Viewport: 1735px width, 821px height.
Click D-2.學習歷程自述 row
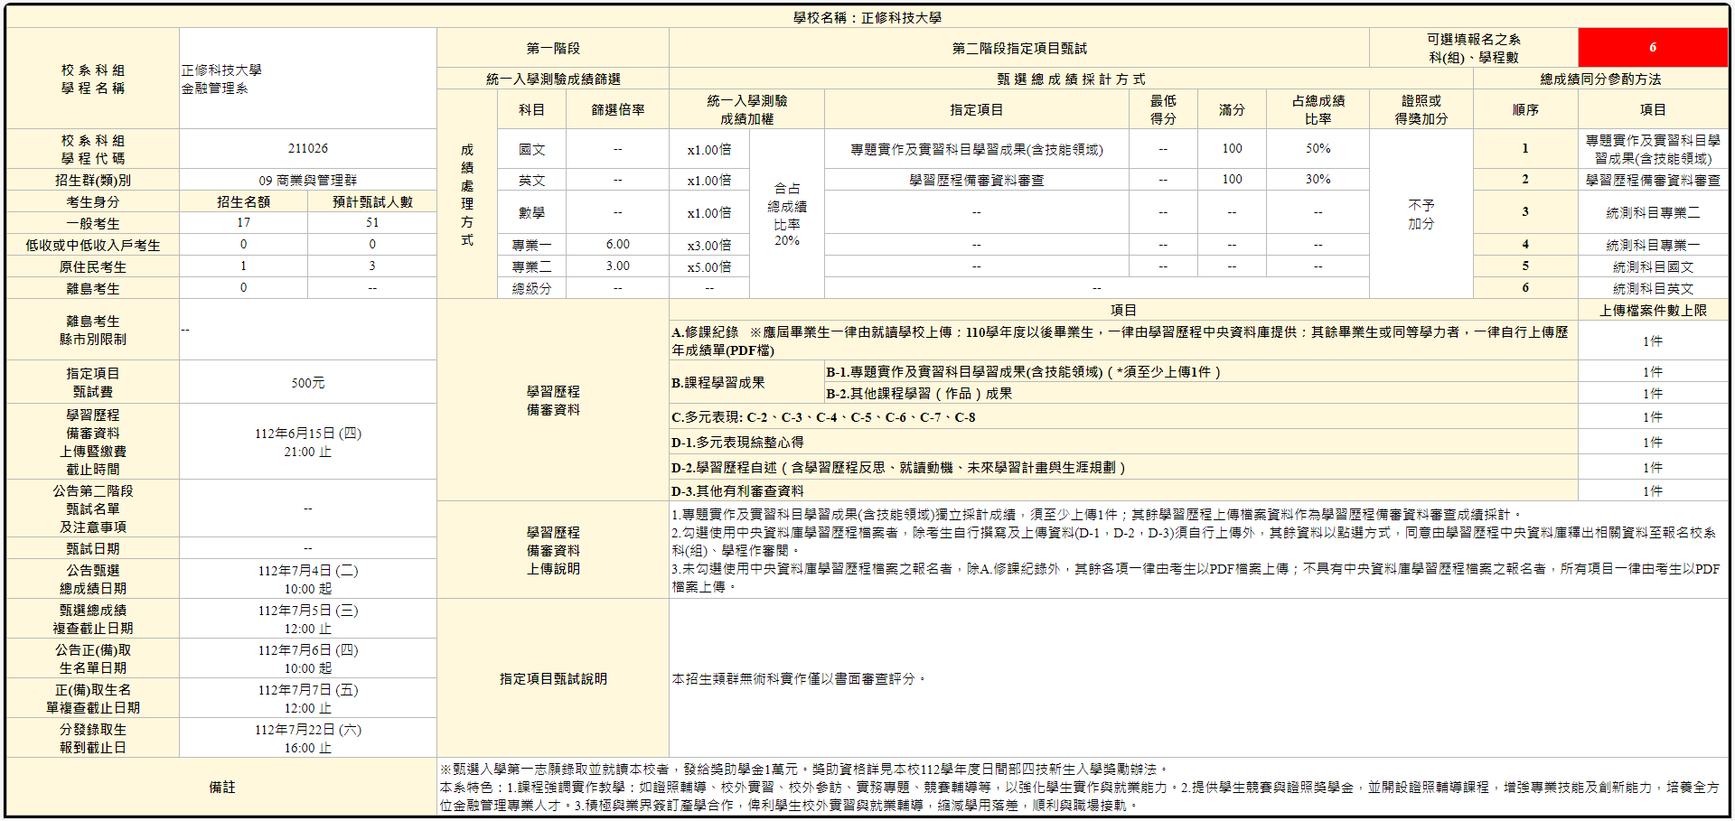click(x=1123, y=467)
